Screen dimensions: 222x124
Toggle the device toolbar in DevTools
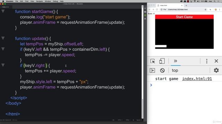[x=162, y=61]
